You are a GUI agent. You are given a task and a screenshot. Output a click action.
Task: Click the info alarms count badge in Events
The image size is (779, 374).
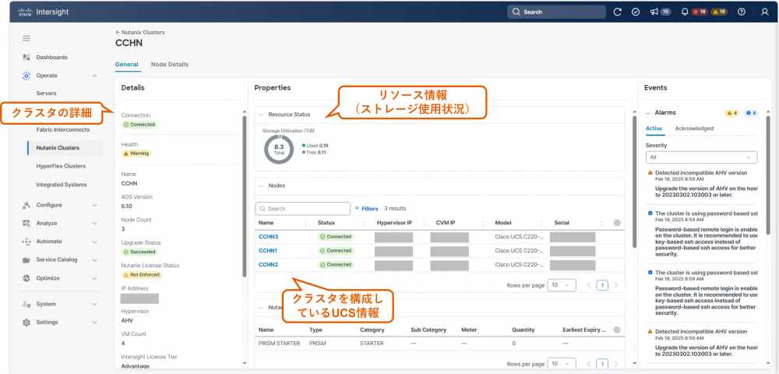751,113
